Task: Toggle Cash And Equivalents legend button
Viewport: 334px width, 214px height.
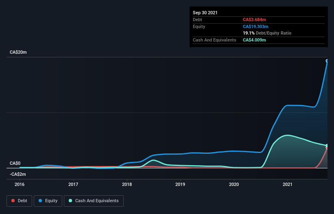Action: (94, 201)
